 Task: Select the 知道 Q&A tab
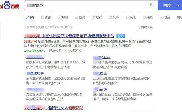coord(97,17)
